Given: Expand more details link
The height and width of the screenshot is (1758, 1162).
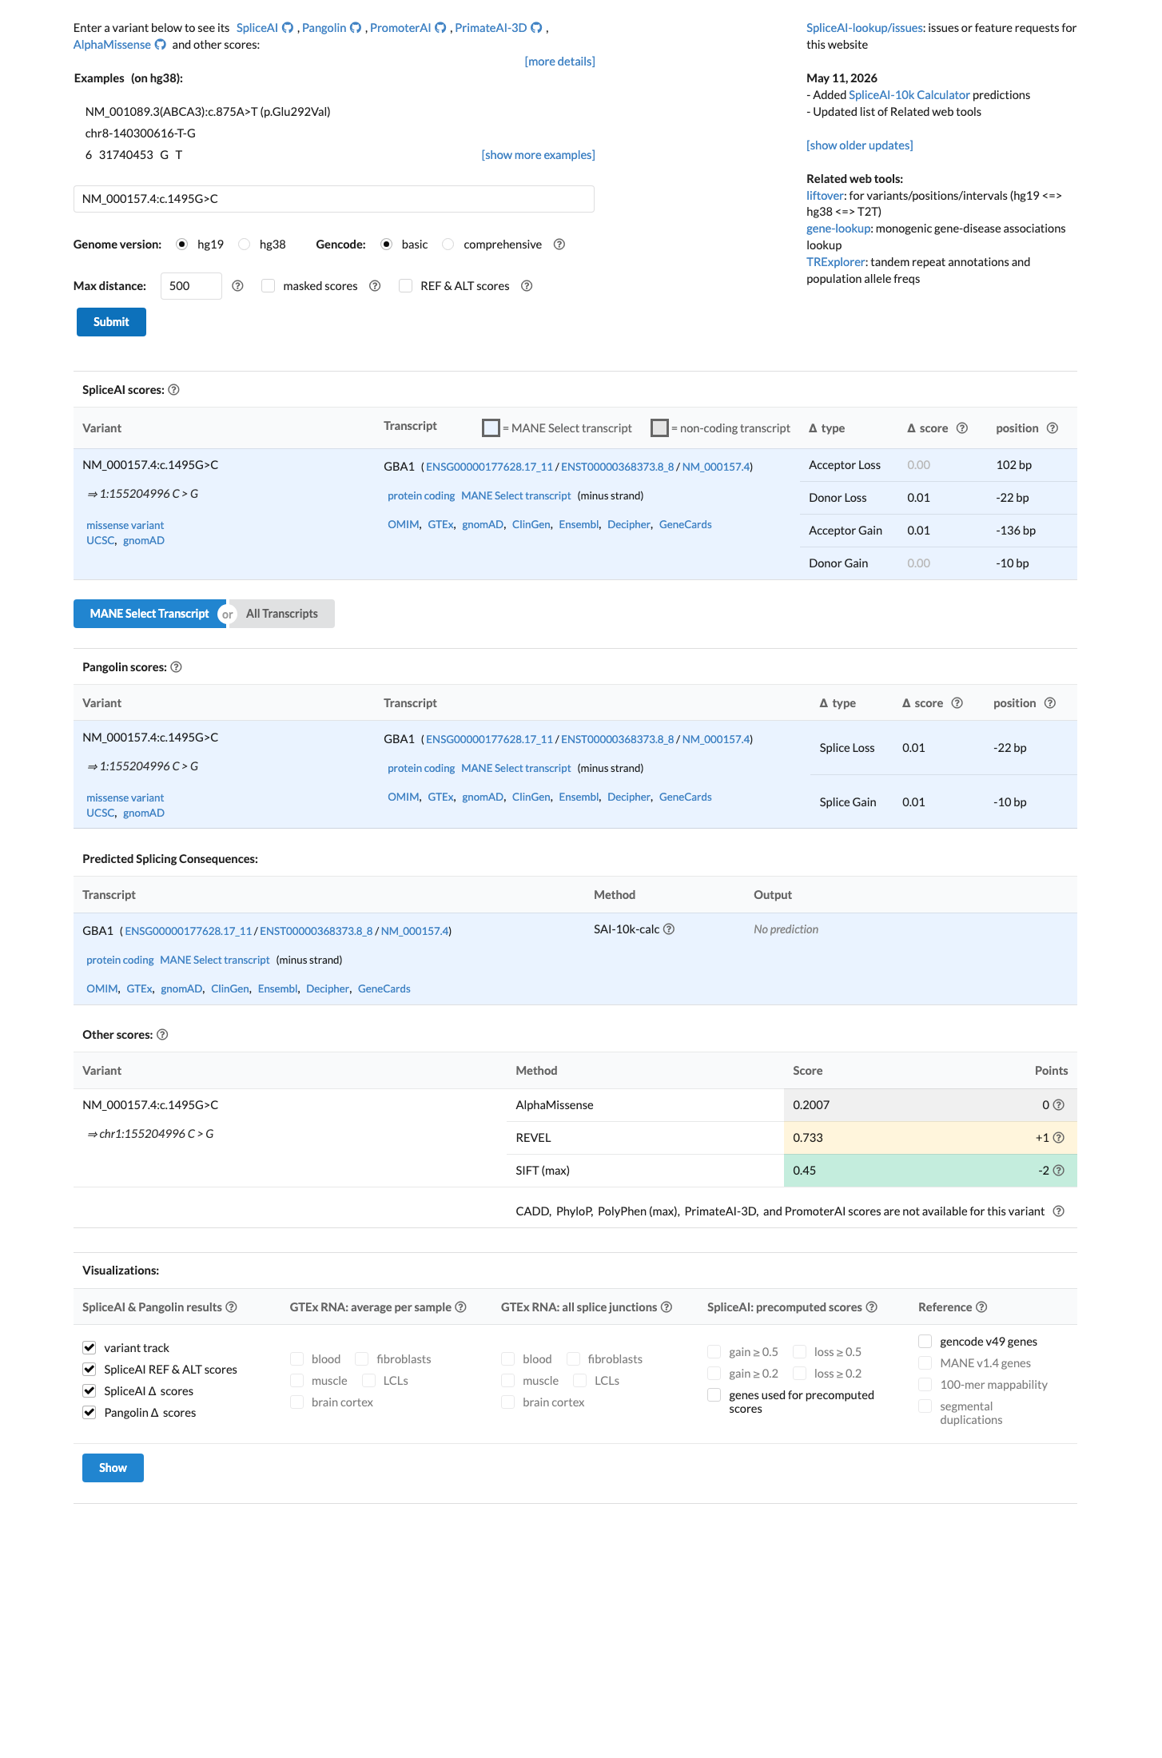Looking at the screenshot, I should [x=559, y=62].
